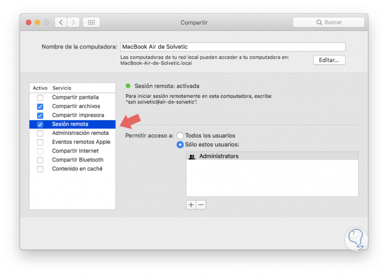This screenshot has height=276, width=388.
Task: Click the forward navigation arrow
Action: (x=73, y=22)
